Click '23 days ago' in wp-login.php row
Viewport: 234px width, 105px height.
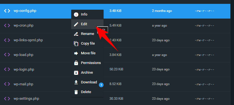[x=161, y=70]
